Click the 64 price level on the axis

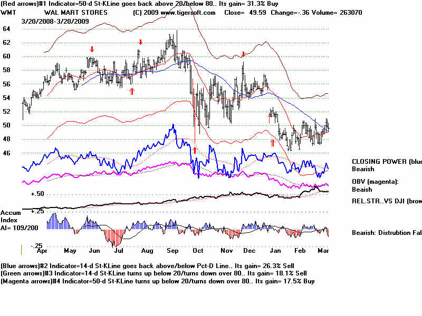(6, 29)
